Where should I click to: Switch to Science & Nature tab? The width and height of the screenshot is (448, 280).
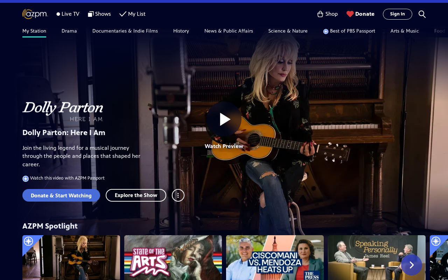tap(288, 31)
